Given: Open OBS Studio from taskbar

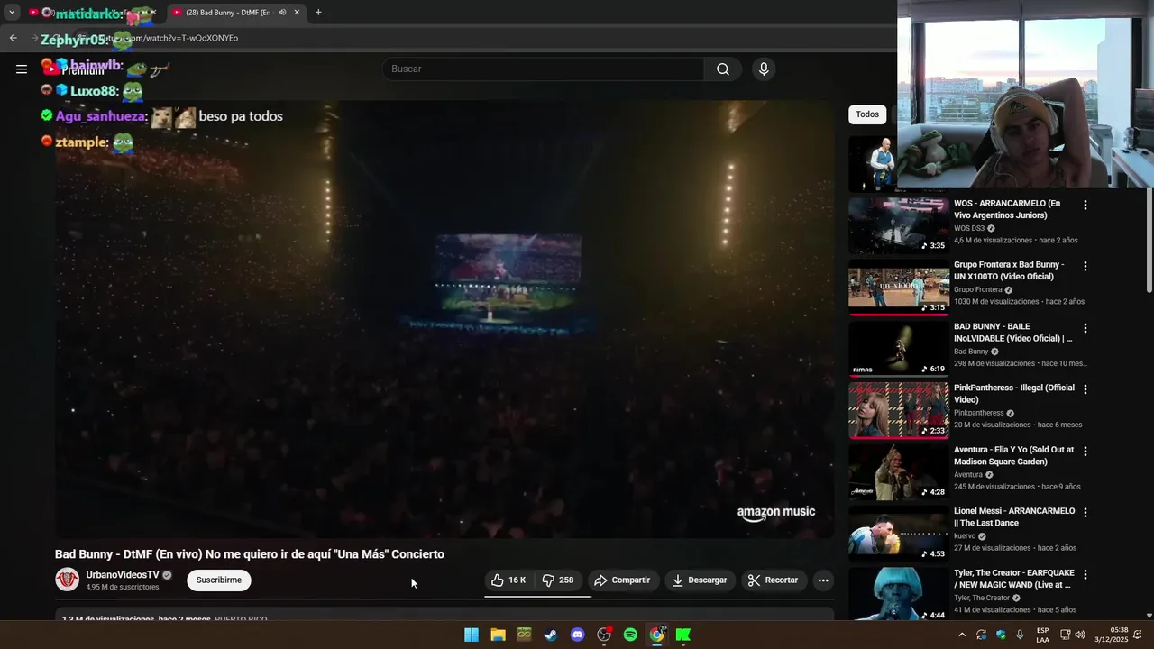Looking at the screenshot, I should click(604, 635).
